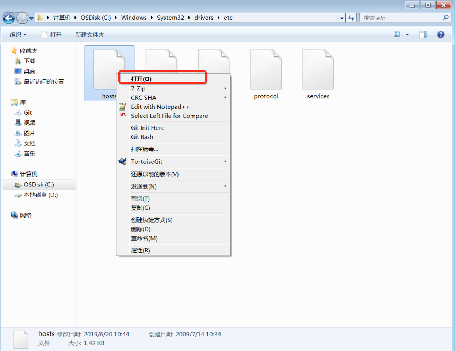Screen dimensions: 455x351
Task: Choose Edit with Notepad++ in context menu
Action: pyautogui.click(x=160, y=107)
